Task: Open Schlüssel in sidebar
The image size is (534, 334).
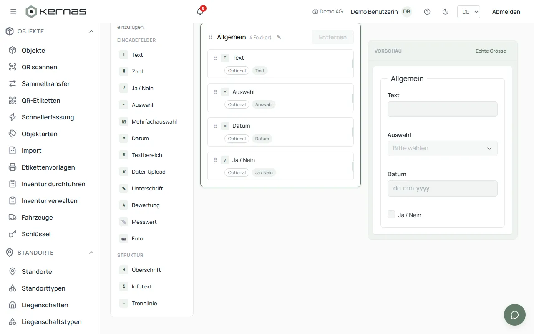Action: [x=50, y=234]
